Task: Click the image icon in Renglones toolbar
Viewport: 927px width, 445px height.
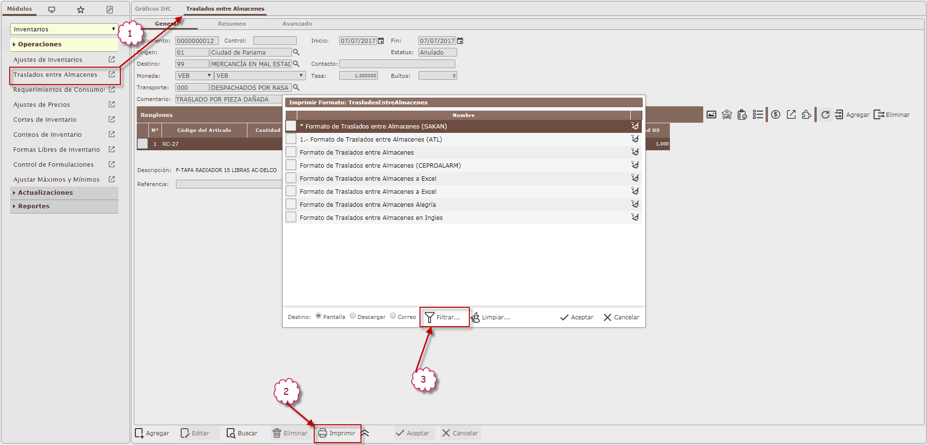Action: coord(711,115)
